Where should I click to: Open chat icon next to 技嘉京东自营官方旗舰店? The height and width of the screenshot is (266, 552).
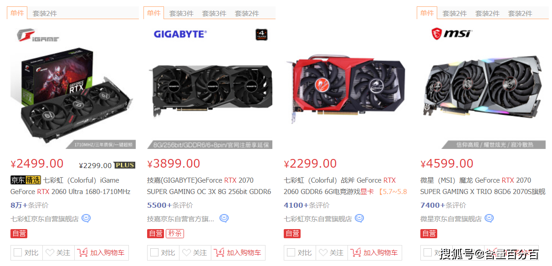(224, 219)
